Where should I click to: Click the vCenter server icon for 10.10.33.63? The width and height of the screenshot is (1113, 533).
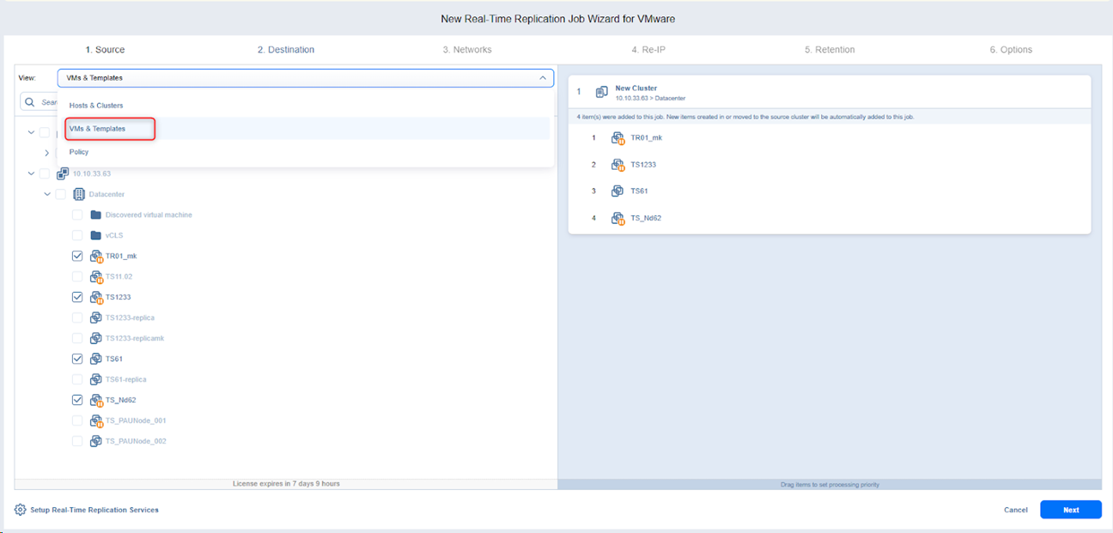click(x=63, y=173)
